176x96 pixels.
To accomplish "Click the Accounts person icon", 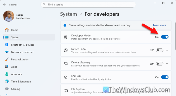I will (7, 74).
